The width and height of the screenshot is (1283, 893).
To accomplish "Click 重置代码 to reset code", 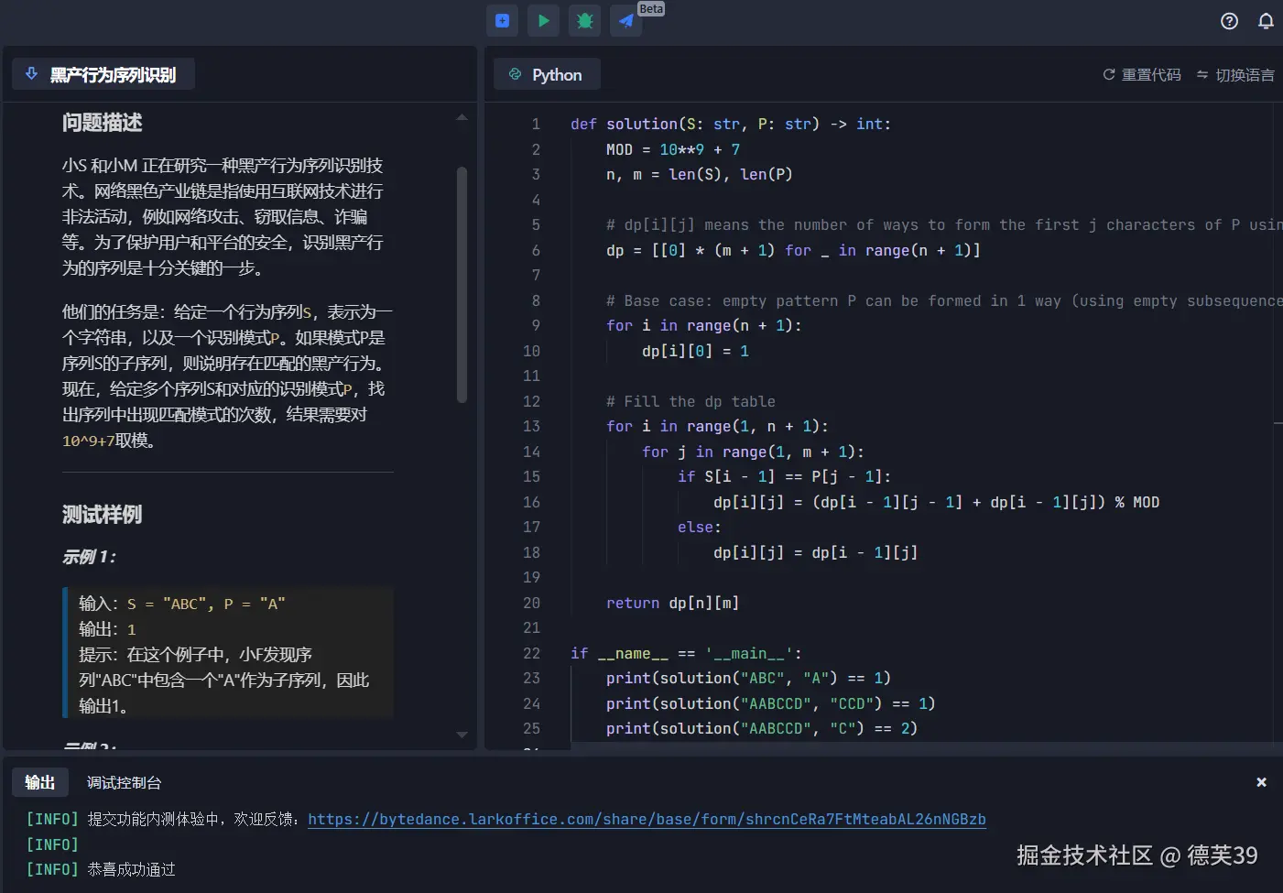I will (x=1142, y=75).
